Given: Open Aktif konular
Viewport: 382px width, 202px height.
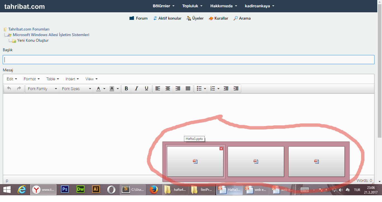Looking at the screenshot, I should (167, 18).
